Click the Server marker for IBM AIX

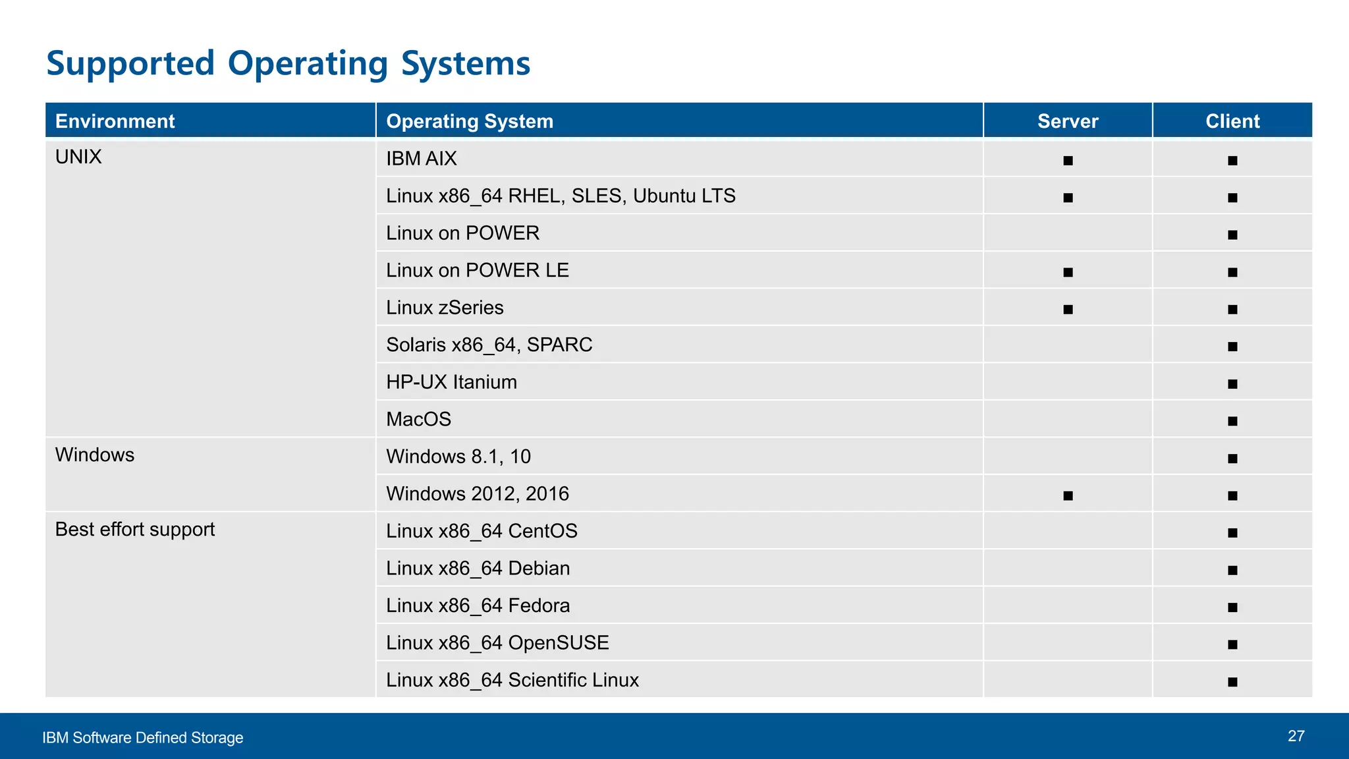(x=1068, y=160)
